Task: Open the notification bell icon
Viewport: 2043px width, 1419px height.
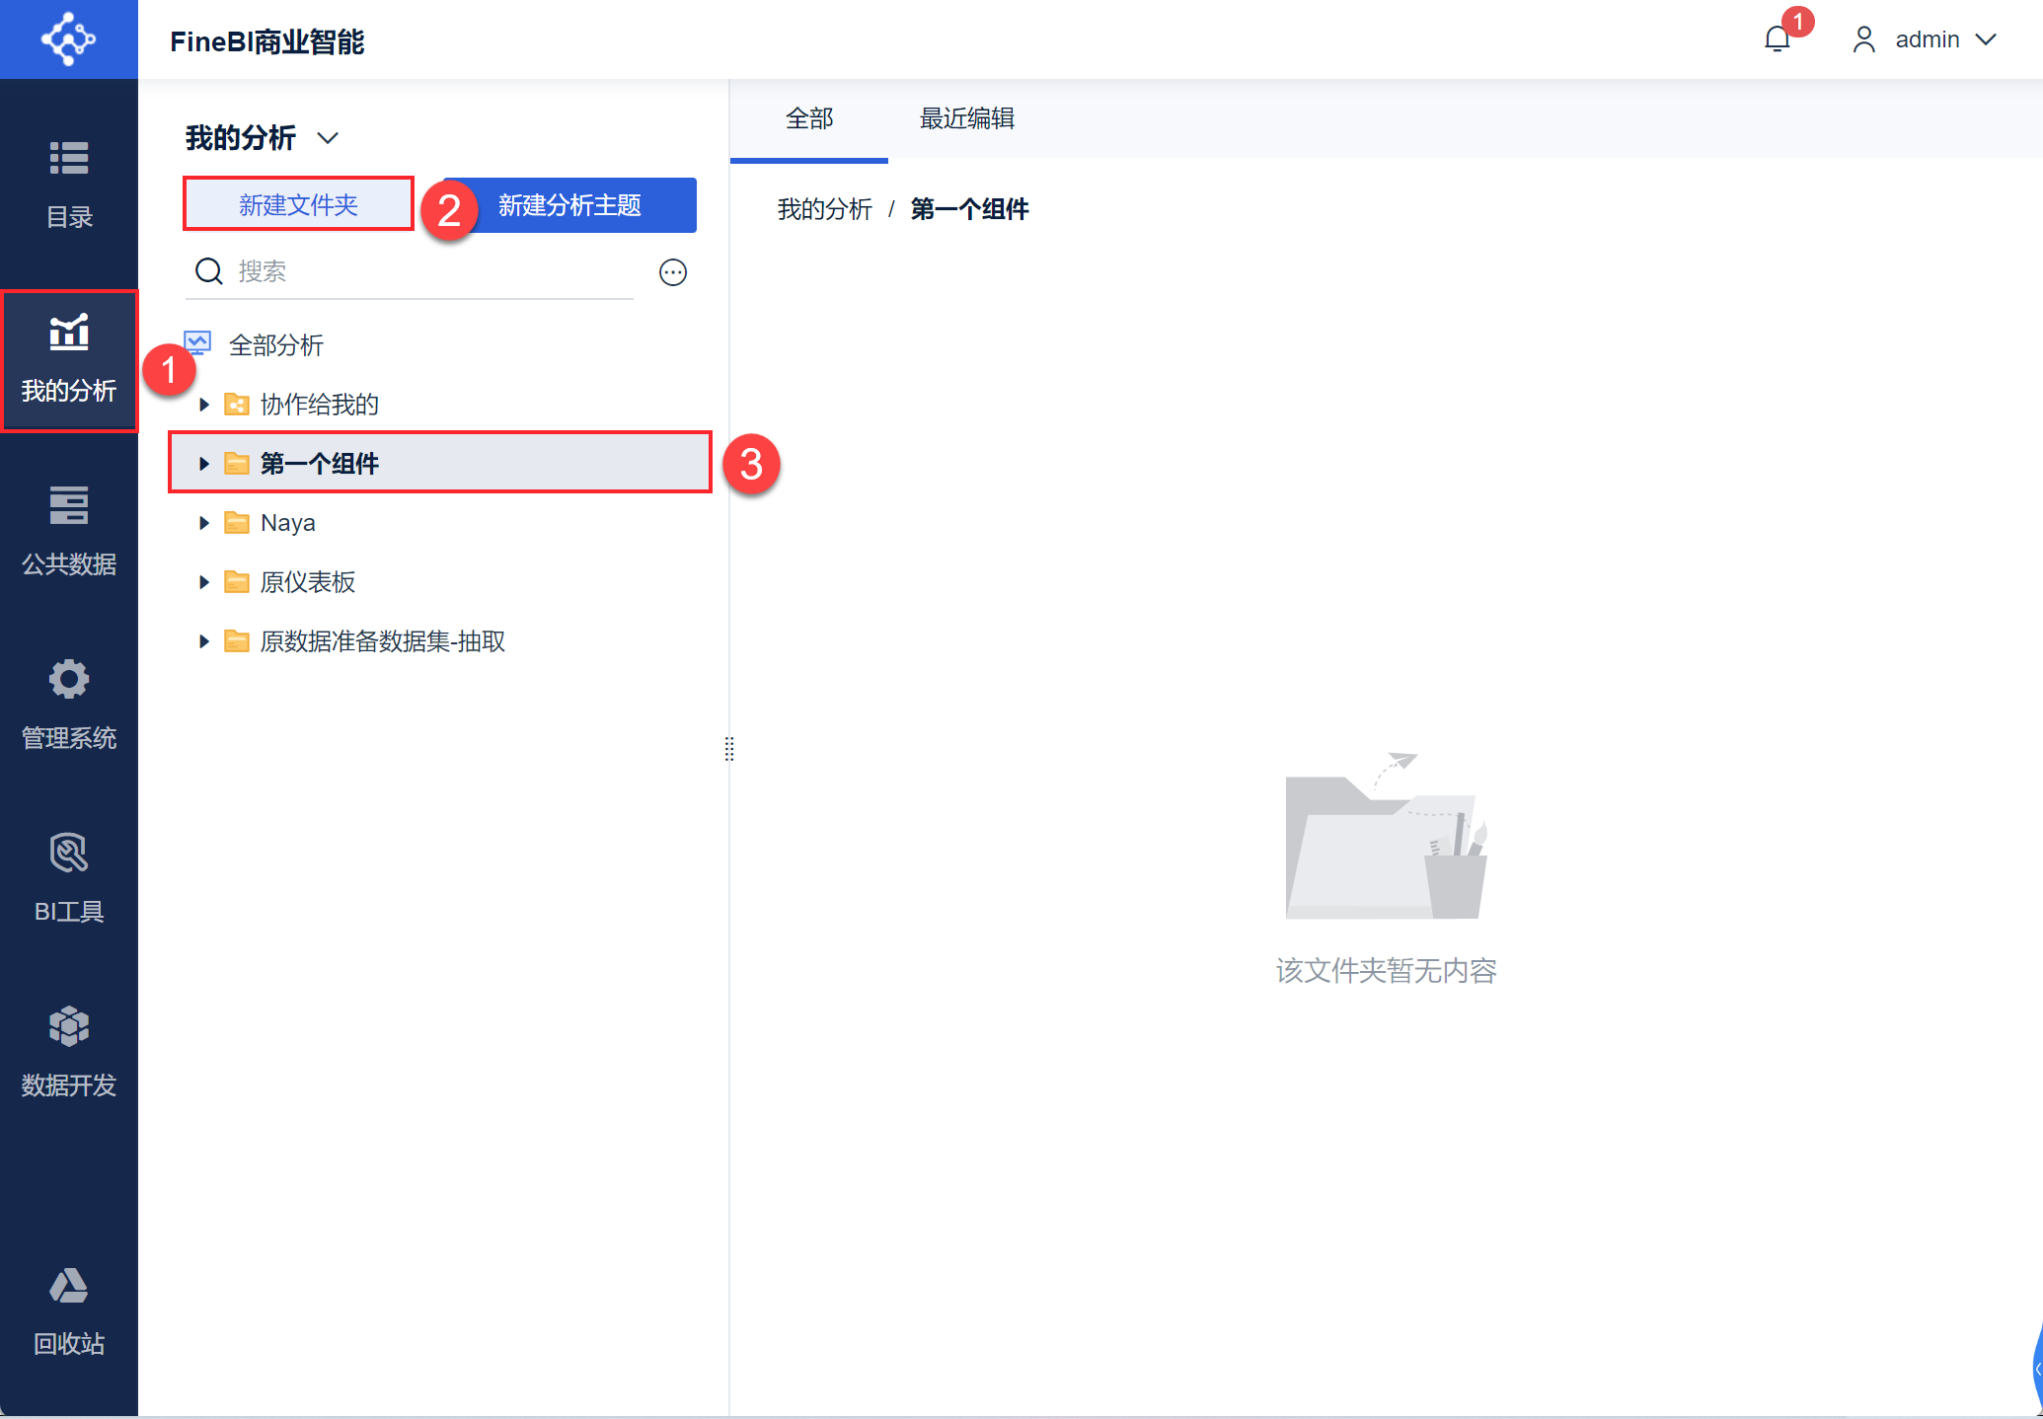Action: pyautogui.click(x=1778, y=39)
